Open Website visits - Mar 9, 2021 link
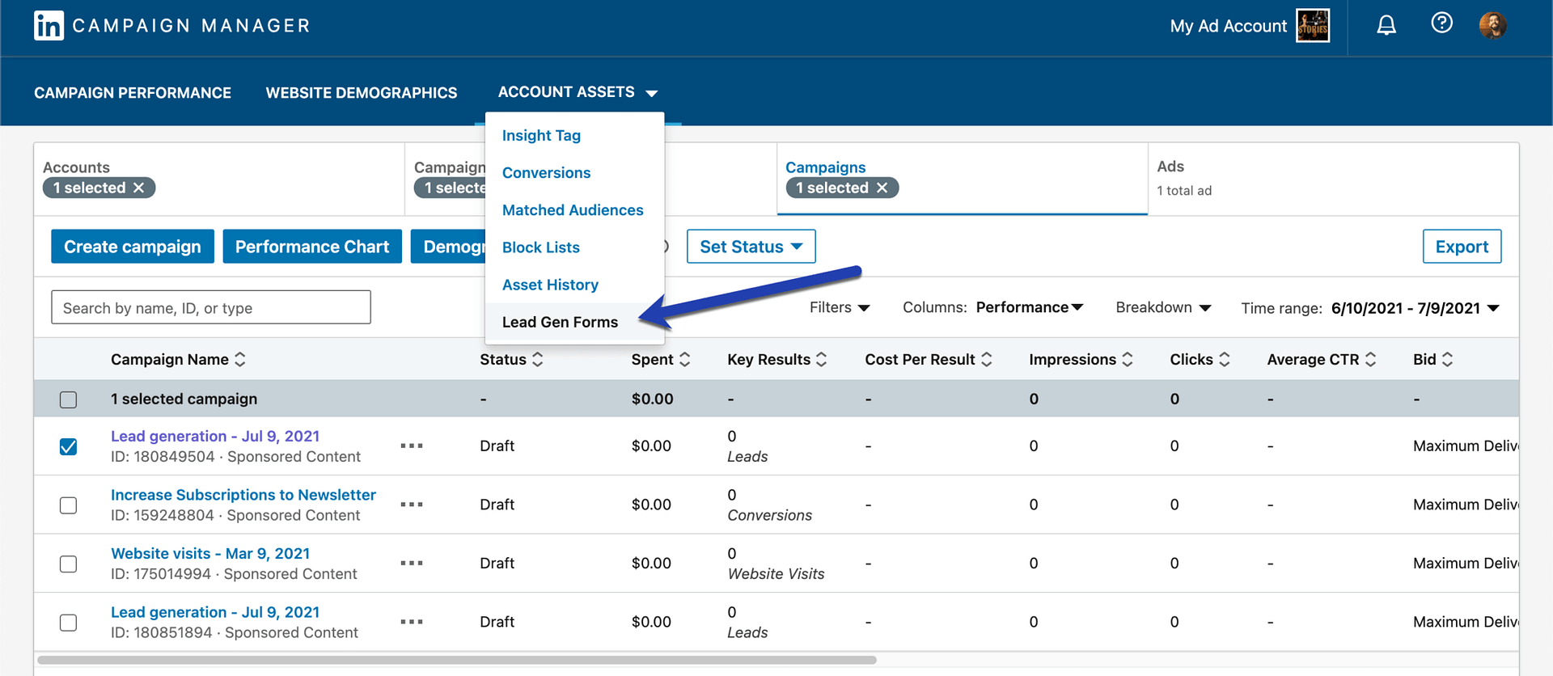This screenshot has width=1553, height=676. coord(210,554)
